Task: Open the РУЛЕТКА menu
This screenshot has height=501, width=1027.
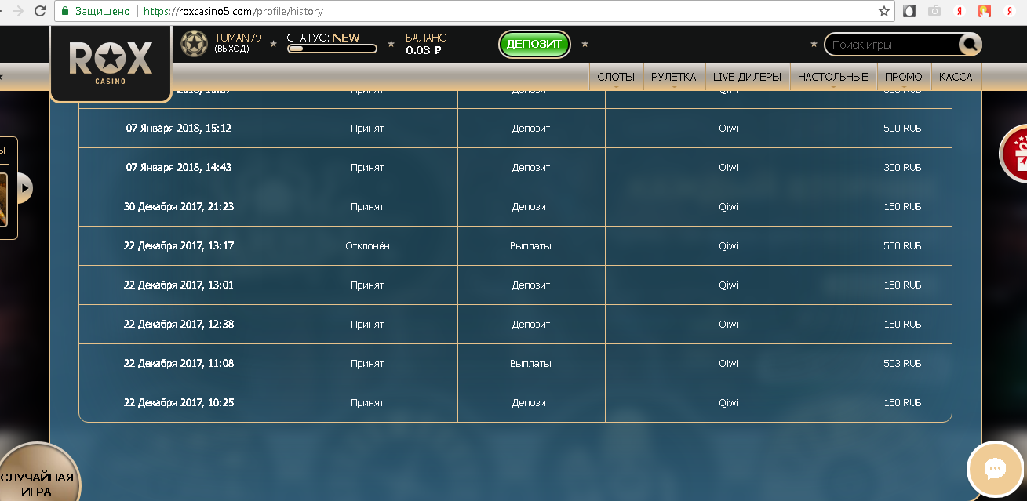Action: [x=674, y=77]
